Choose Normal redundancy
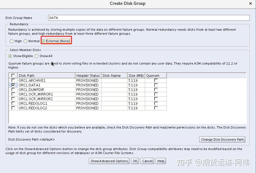The image size is (256, 173). pos(26,41)
